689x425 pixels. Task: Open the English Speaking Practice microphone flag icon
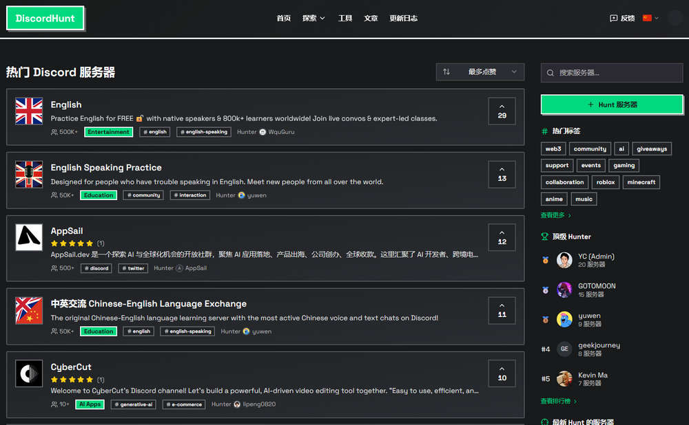[29, 174]
